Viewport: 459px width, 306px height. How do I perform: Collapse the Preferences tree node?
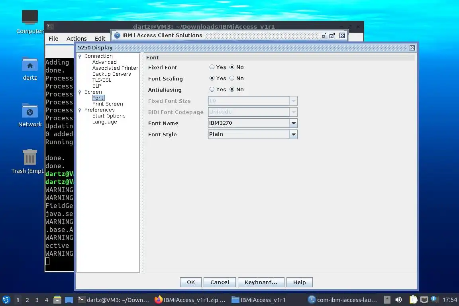80,110
